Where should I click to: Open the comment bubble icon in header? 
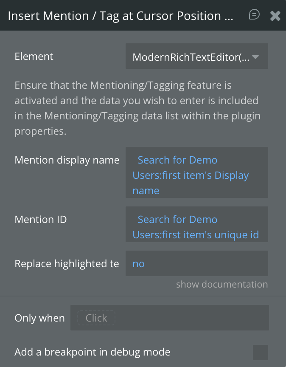pos(254,15)
